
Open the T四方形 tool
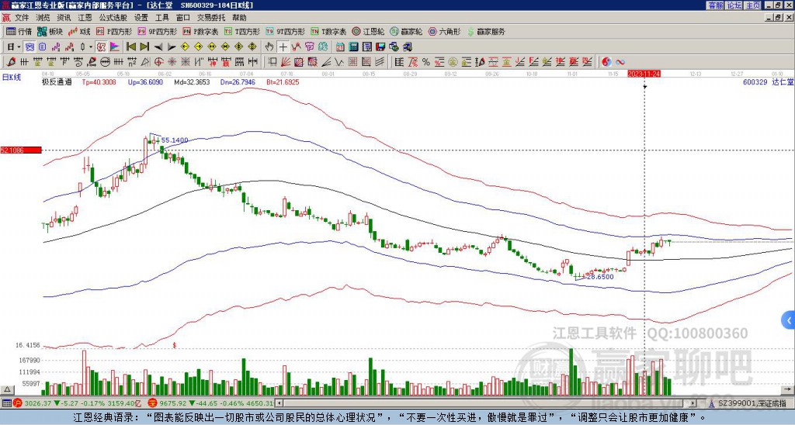242,31
